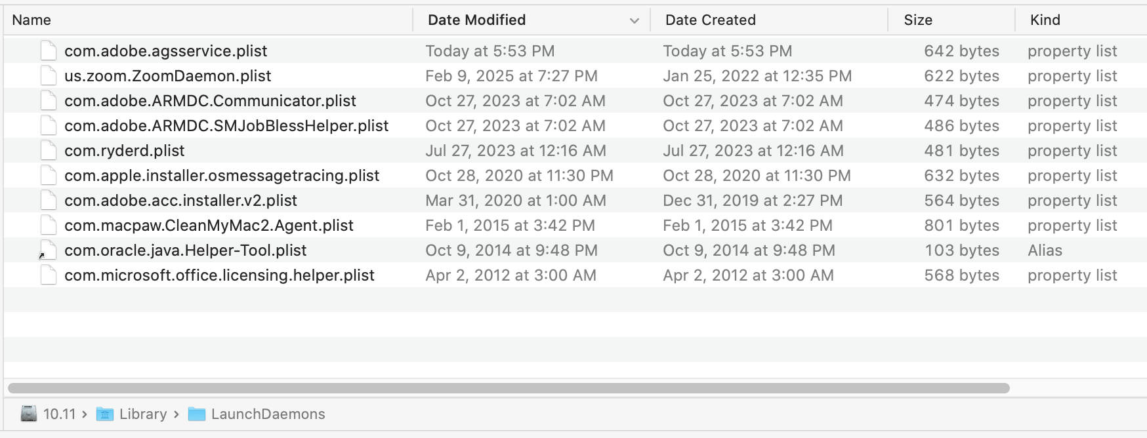This screenshot has height=438, width=1147.
Task: Click the us.zoom.ZoomDaemon.plist file icon
Action: (48, 75)
